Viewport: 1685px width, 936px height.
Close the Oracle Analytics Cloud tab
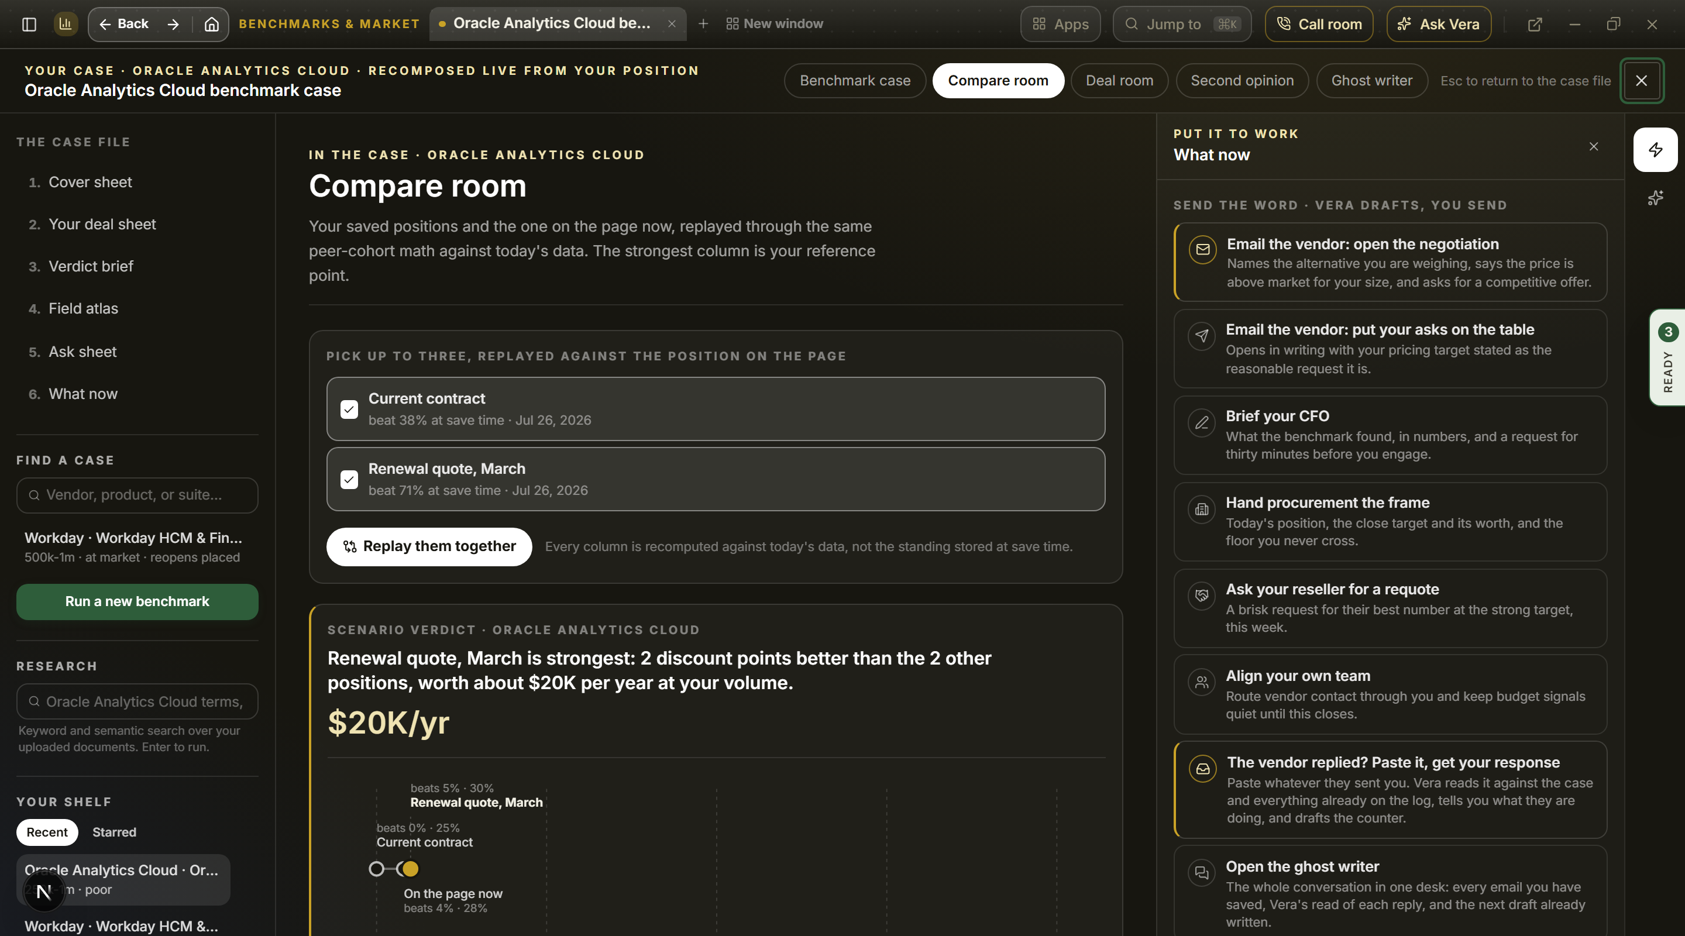point(672,23)
